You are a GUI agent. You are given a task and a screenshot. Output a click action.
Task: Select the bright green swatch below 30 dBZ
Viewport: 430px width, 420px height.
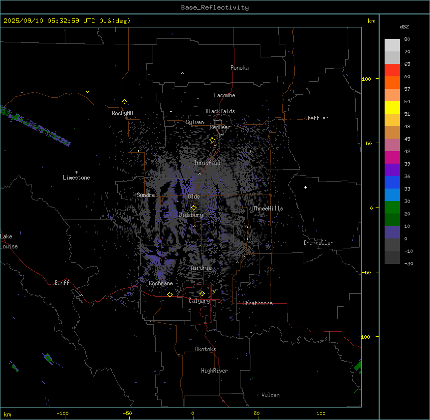pos(392,208)
